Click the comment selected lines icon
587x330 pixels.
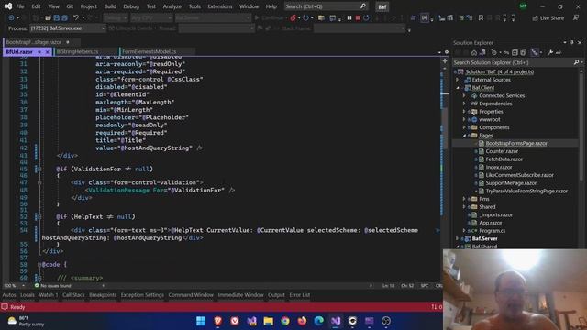click(x=461, y=17)
